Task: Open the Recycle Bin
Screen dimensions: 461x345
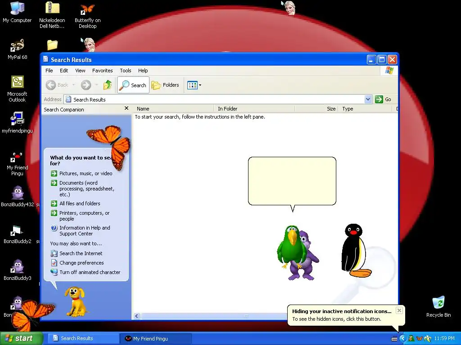Action: click(438, 306)
